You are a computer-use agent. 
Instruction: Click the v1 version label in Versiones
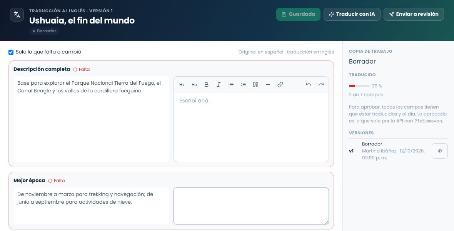click(351, 151)
